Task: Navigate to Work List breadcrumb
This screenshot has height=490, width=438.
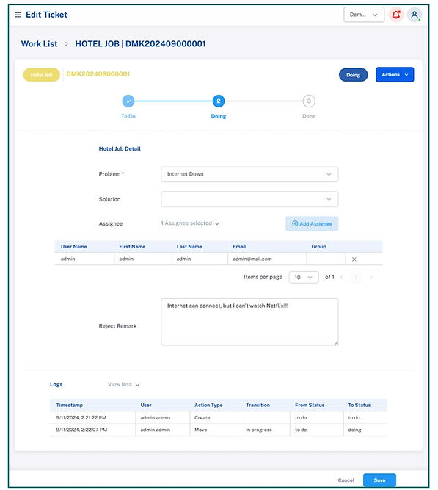Action: (40, 44)
